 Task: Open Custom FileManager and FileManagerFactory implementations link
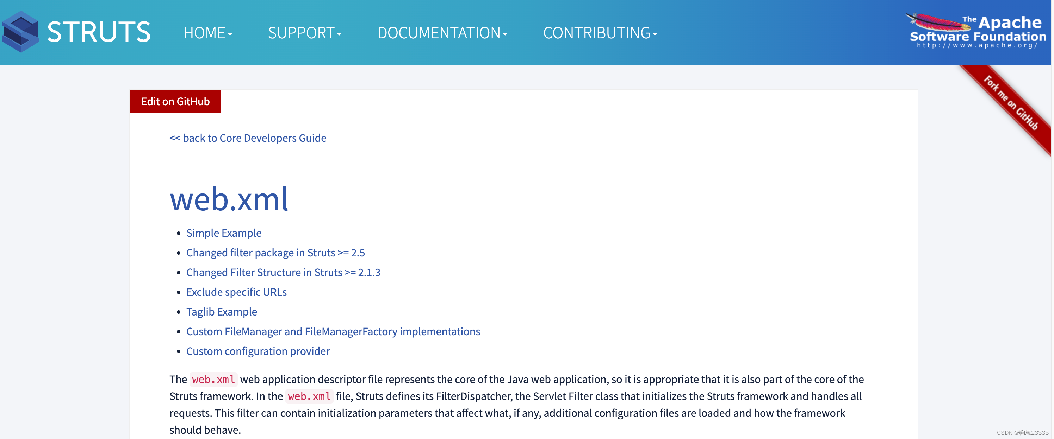[333, 331]
